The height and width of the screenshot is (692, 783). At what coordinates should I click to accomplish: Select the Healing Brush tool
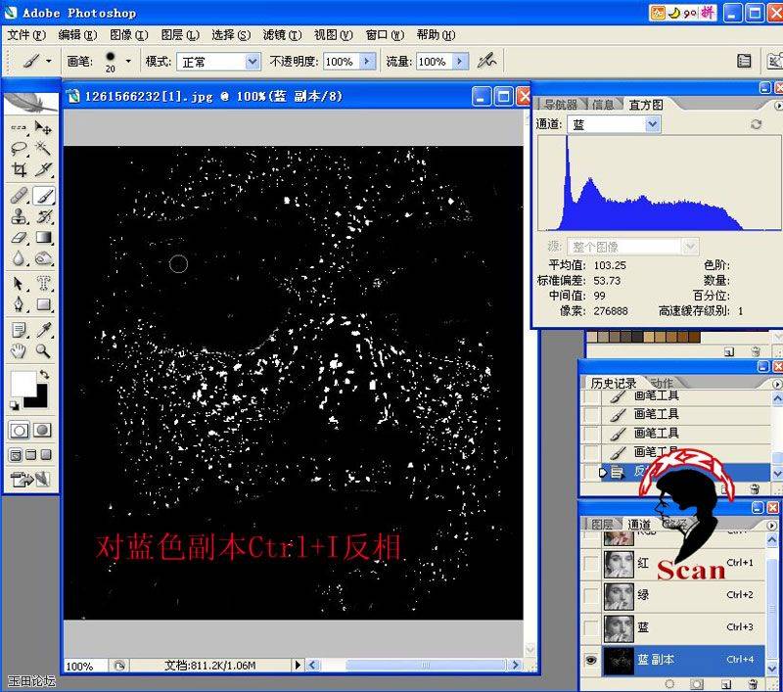pyautogui.click(x=19, y=195)
